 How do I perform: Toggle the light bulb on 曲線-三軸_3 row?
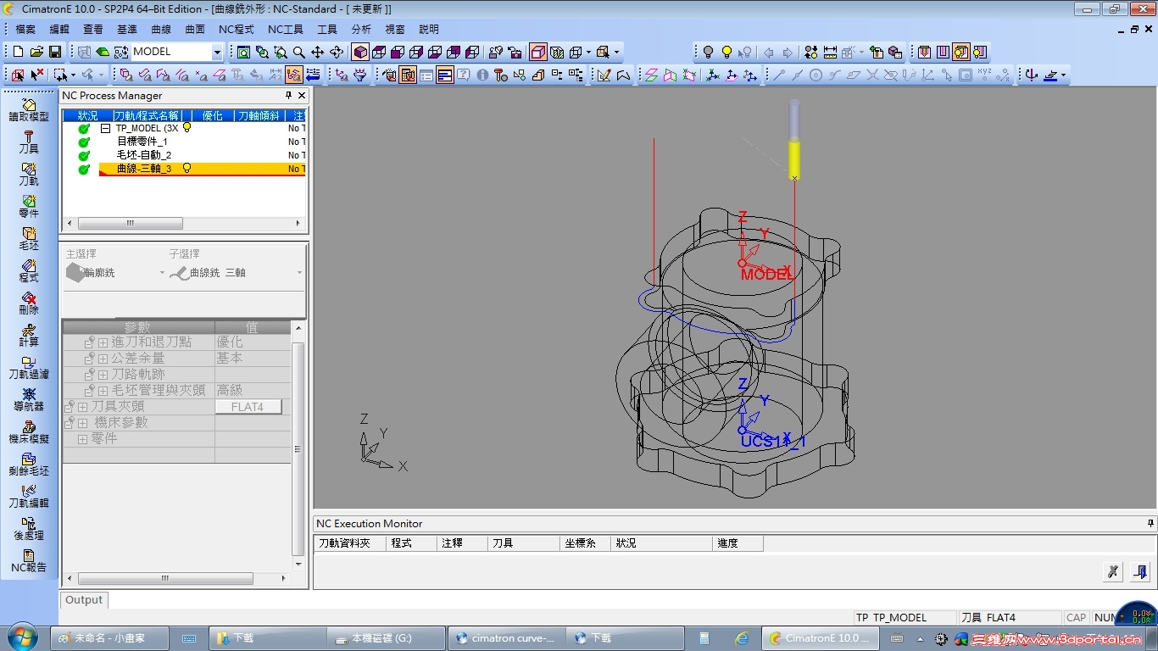[x=187, y=169]
